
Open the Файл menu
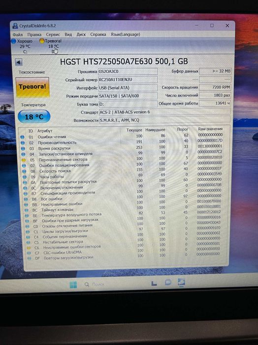18,35
